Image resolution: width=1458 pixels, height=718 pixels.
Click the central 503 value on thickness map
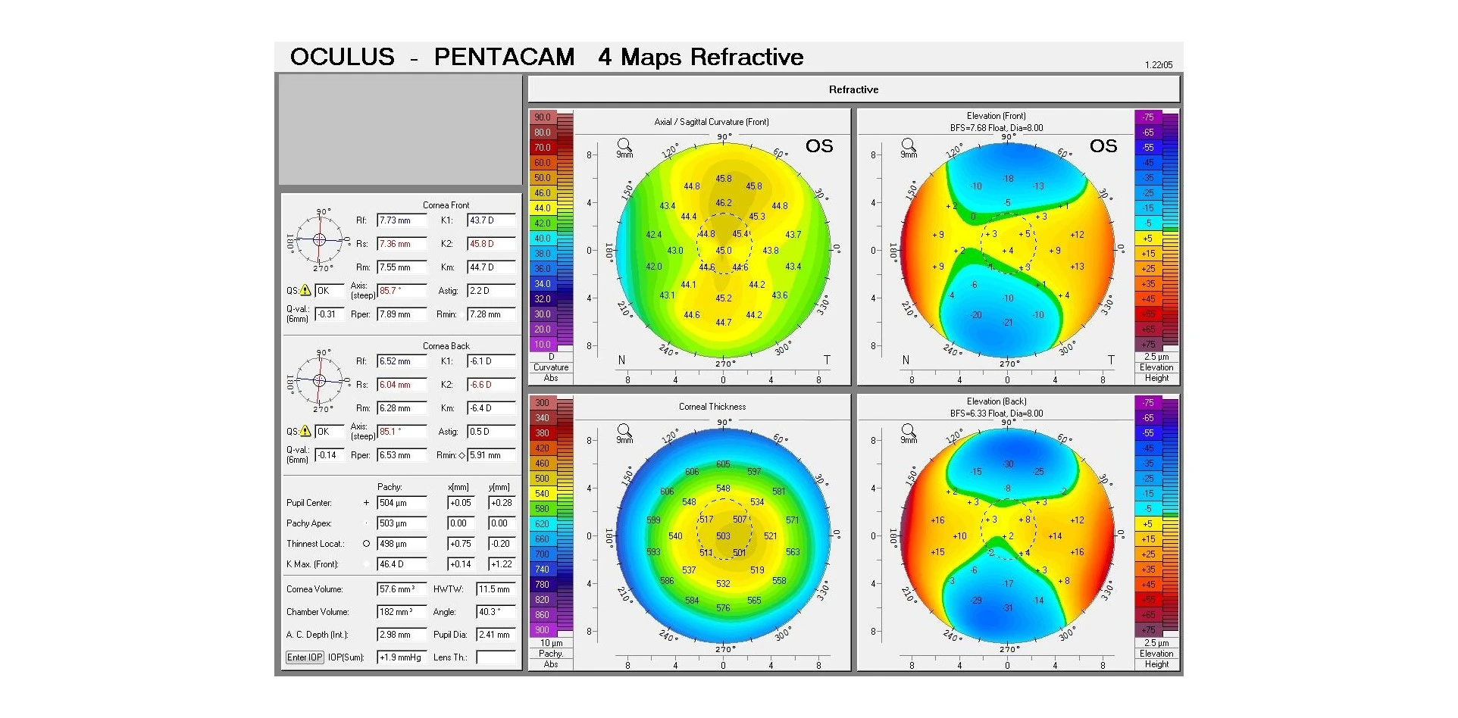724,536
